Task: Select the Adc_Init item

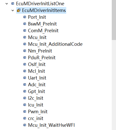Action: click(x=37, y=85)
